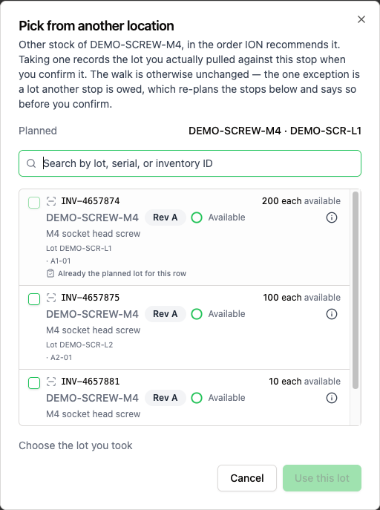This screenshot has height=510, width=380.
Task: Select the INV-4657881 label
Action: [x=91, y=381]
